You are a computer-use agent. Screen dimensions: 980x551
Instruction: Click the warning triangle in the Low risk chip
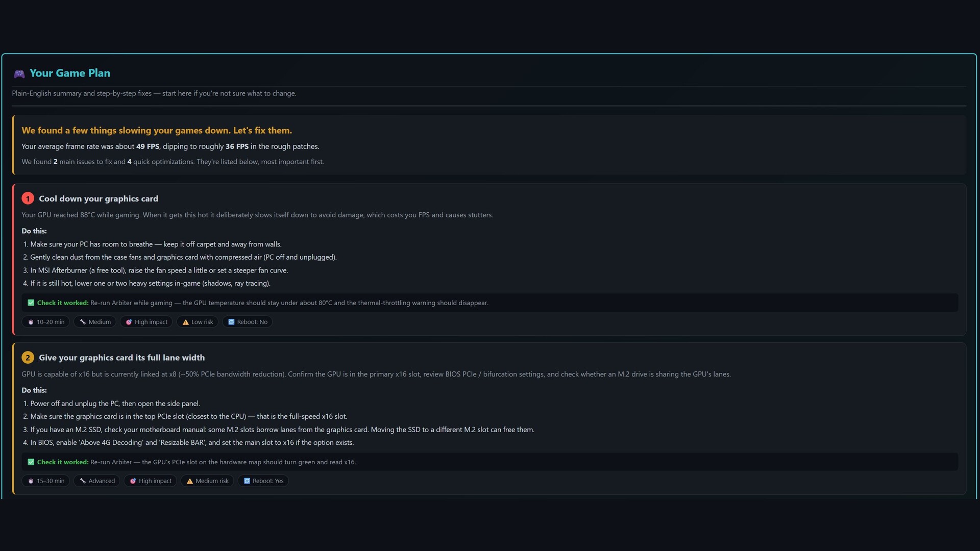[x=186, y=322]
